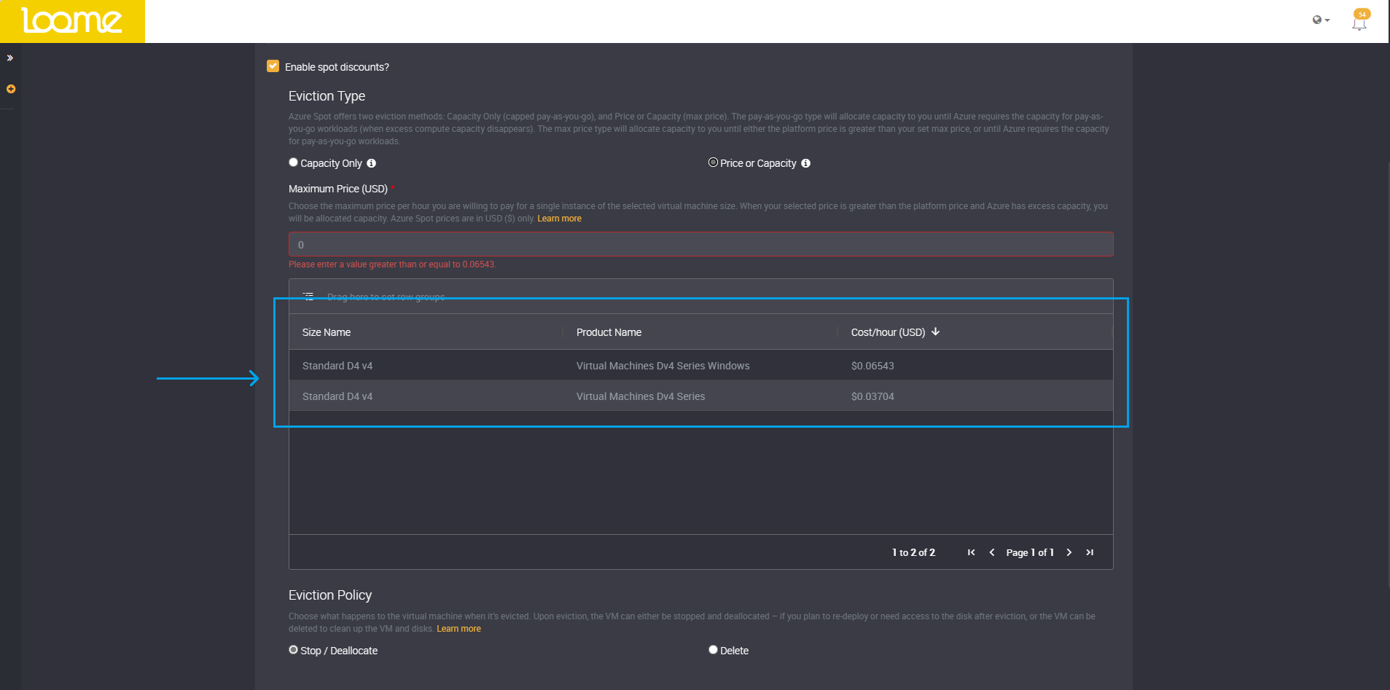Sort by Product Name column

[x=609, y=332]
